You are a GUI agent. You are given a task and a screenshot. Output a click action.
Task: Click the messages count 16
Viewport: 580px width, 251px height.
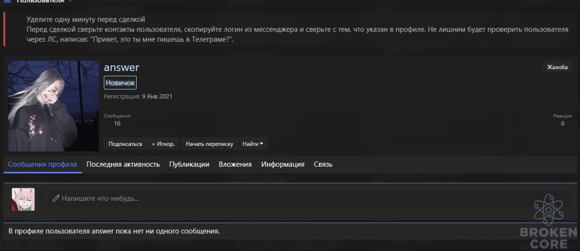tap(117, 123)
